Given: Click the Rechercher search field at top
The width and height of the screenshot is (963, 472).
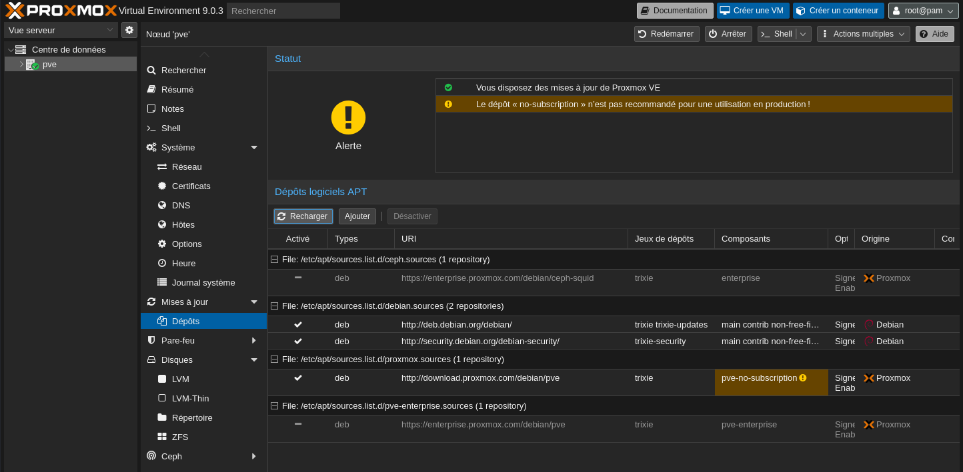Looking at the screenshot, I should pyautogui.click(x=283, y=11).
